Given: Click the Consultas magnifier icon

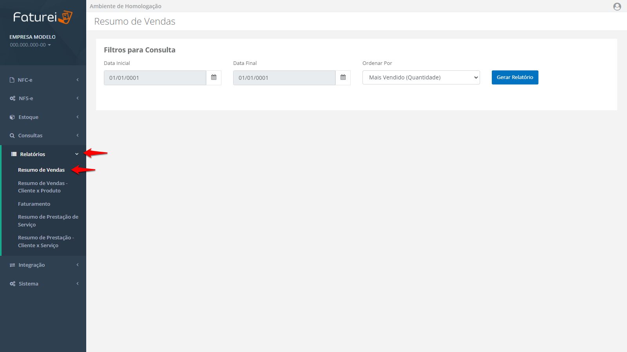Looking at the screenshot, I should click(12, 136).
